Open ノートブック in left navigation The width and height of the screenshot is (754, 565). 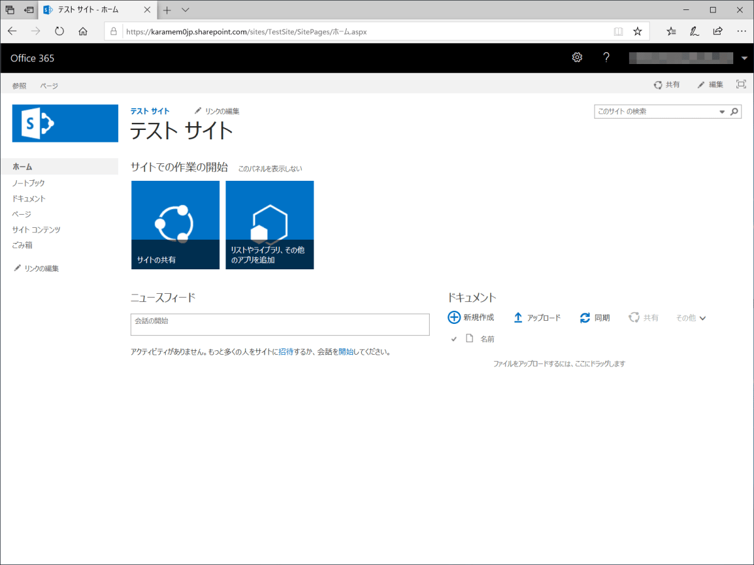28,183
